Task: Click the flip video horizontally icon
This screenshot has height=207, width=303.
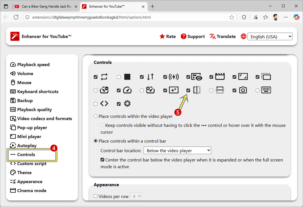Action: click(197, 90)
